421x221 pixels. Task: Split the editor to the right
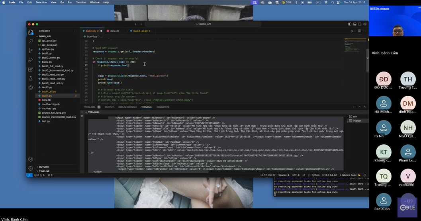360,31
